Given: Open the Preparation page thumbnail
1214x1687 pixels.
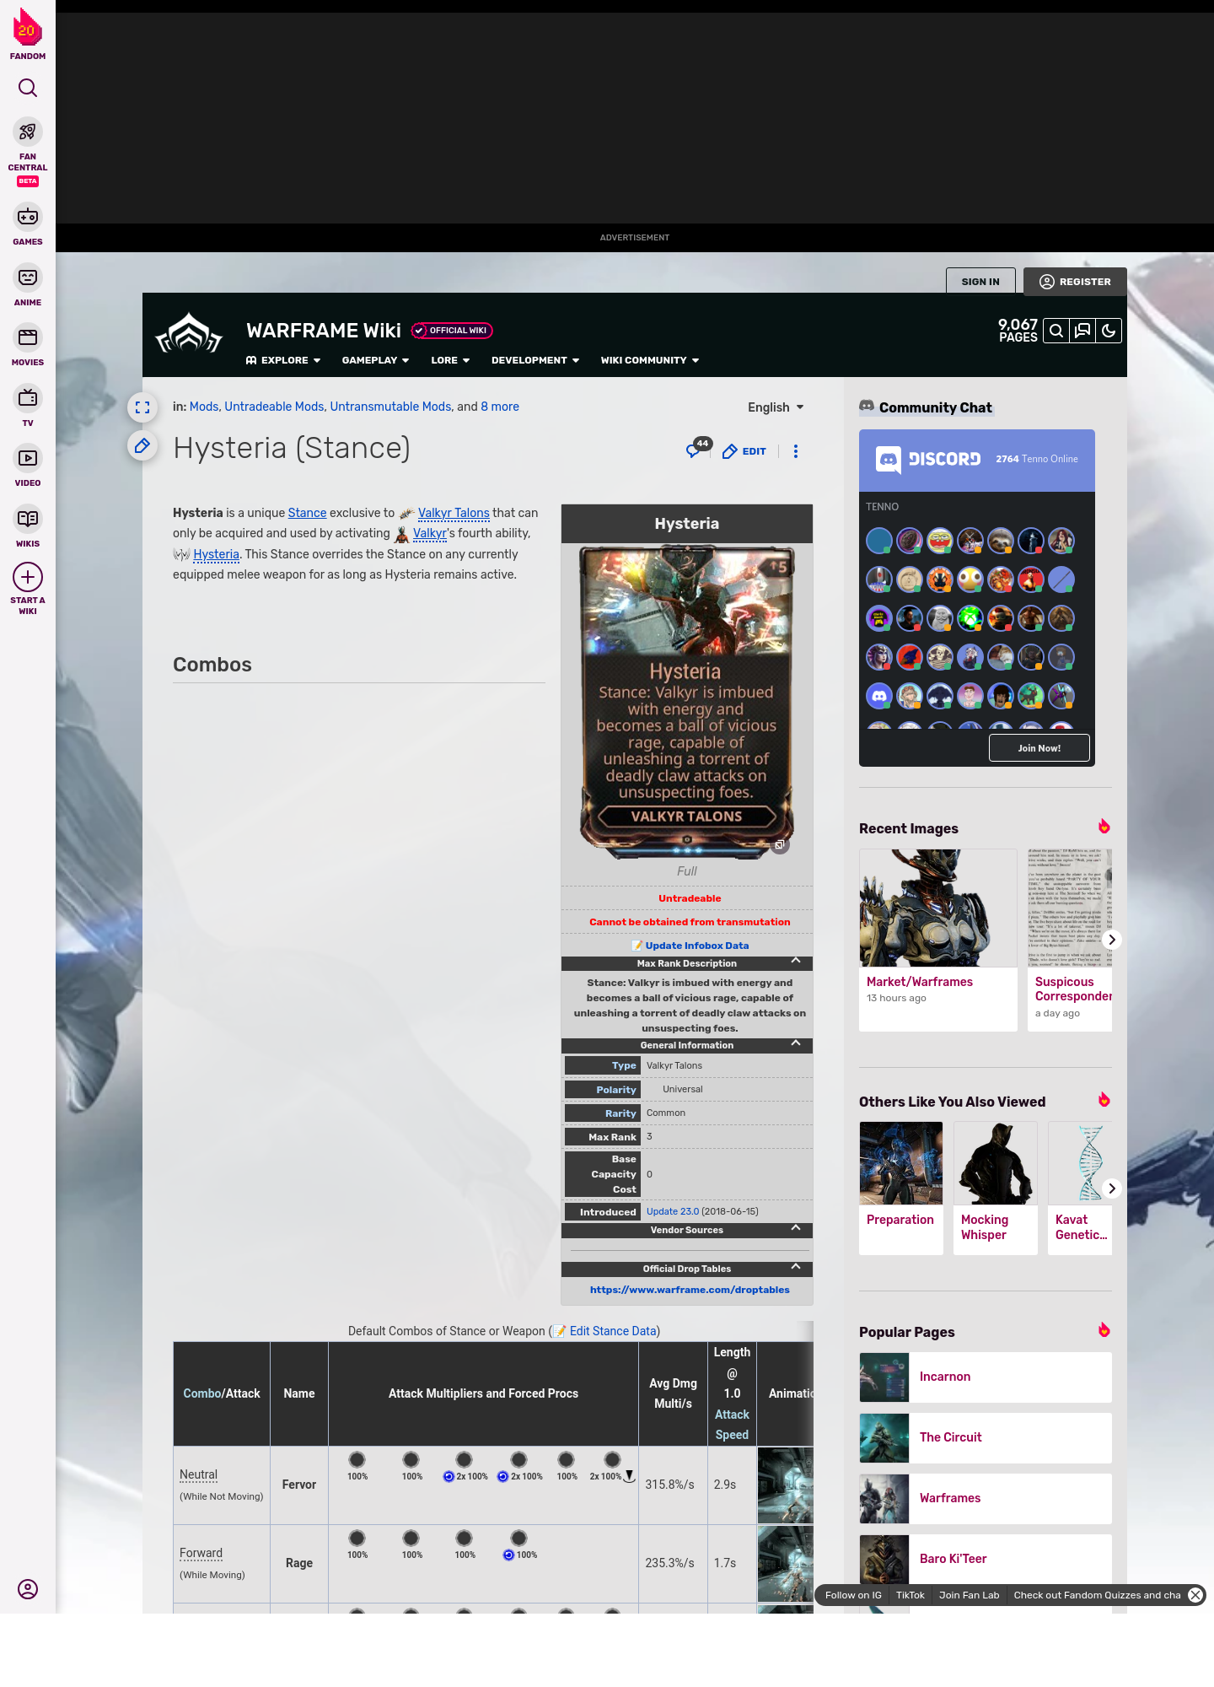Looking at the screenshot, I should (901, 1163).
